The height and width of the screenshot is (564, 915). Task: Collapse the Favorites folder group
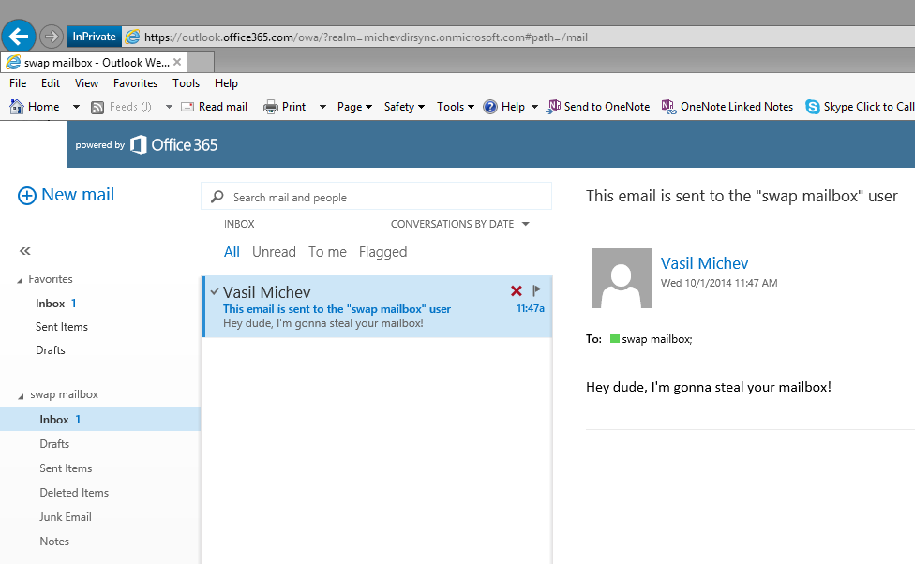click(21, 280)
